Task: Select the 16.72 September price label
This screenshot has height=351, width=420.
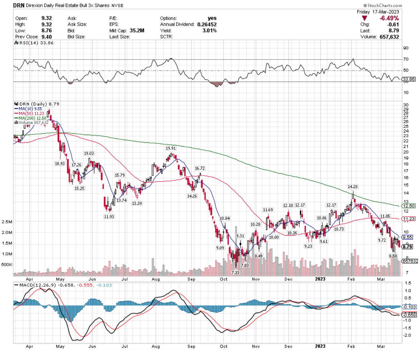Action: pyautogui.click(x=200, y=168)
